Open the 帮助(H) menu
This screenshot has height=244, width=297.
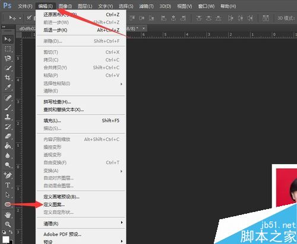pos(228,7)
